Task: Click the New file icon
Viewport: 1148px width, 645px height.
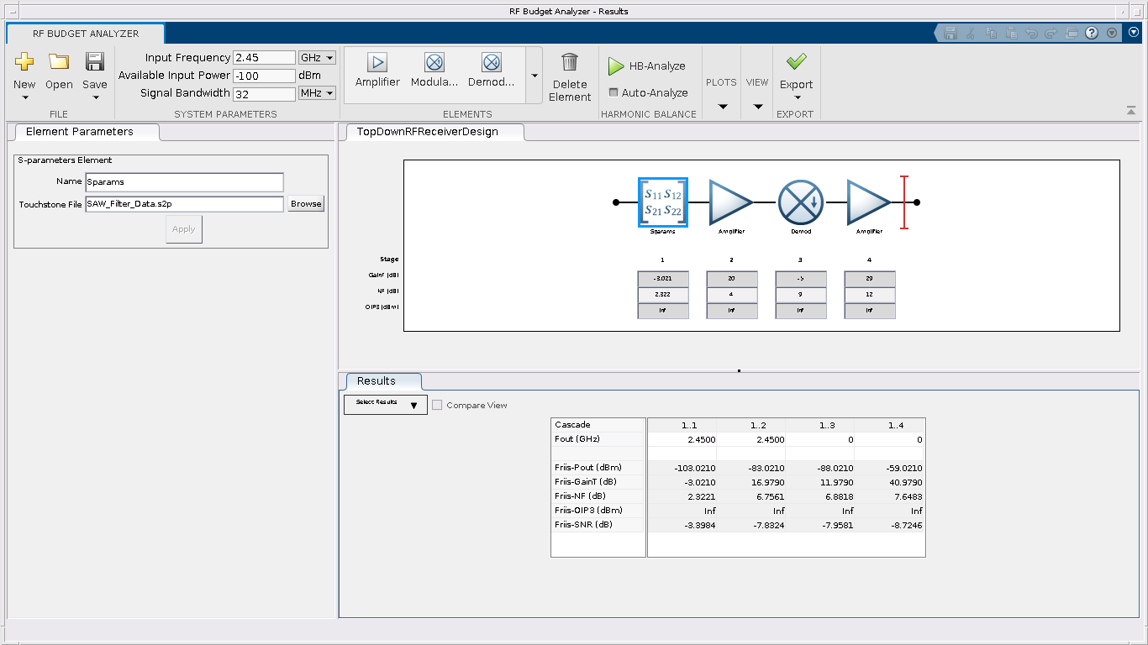Action: click(24, 62)
